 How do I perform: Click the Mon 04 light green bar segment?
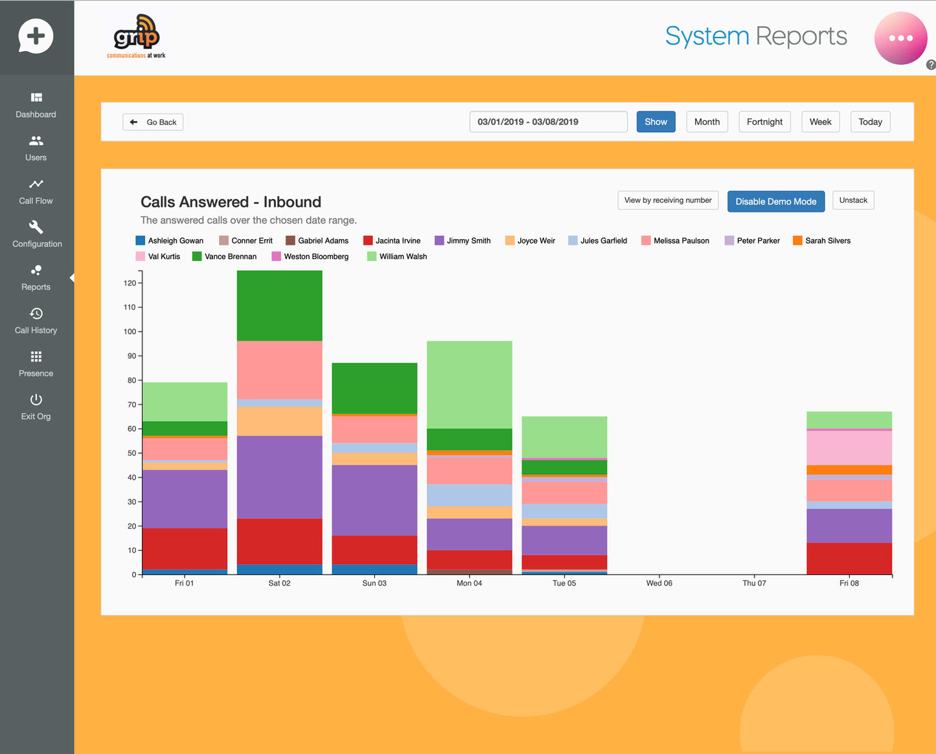coord(469,385)
